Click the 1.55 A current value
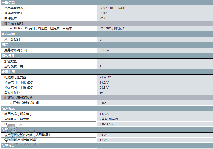213x149 pixels. pyautogui.click(x=104, y=114)
